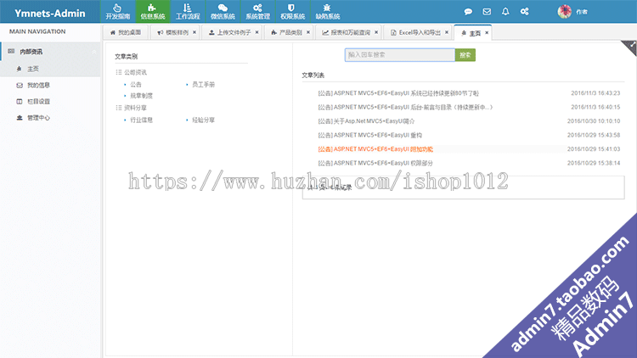637x358 pixels.
Task: Click the columns icon beside 栏目设置
Action: (x=19, y=102)
